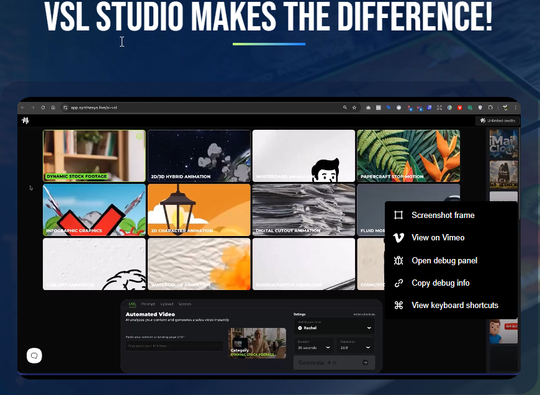Open the iMail Cloud sidebar thumbnail
Image resolution: width=540 pixels, height=395 pixels.
[503, 144]
